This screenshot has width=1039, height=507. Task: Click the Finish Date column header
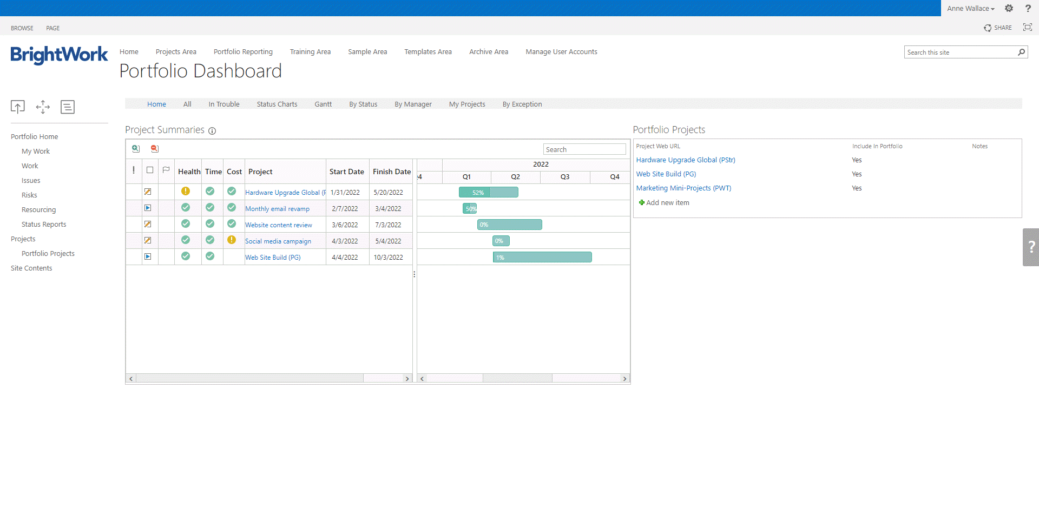[391, 172]
